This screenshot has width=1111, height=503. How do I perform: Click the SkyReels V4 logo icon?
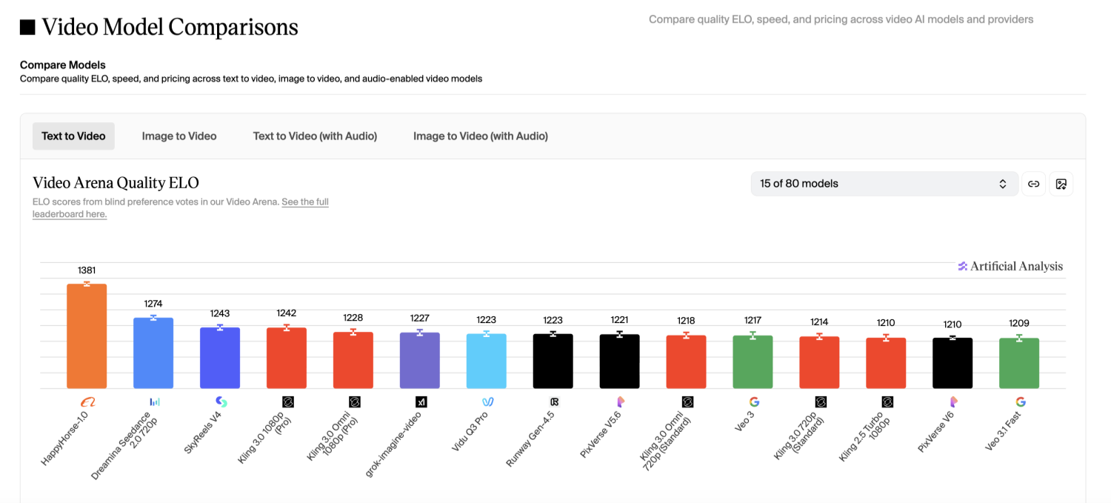tap(221, 402)
